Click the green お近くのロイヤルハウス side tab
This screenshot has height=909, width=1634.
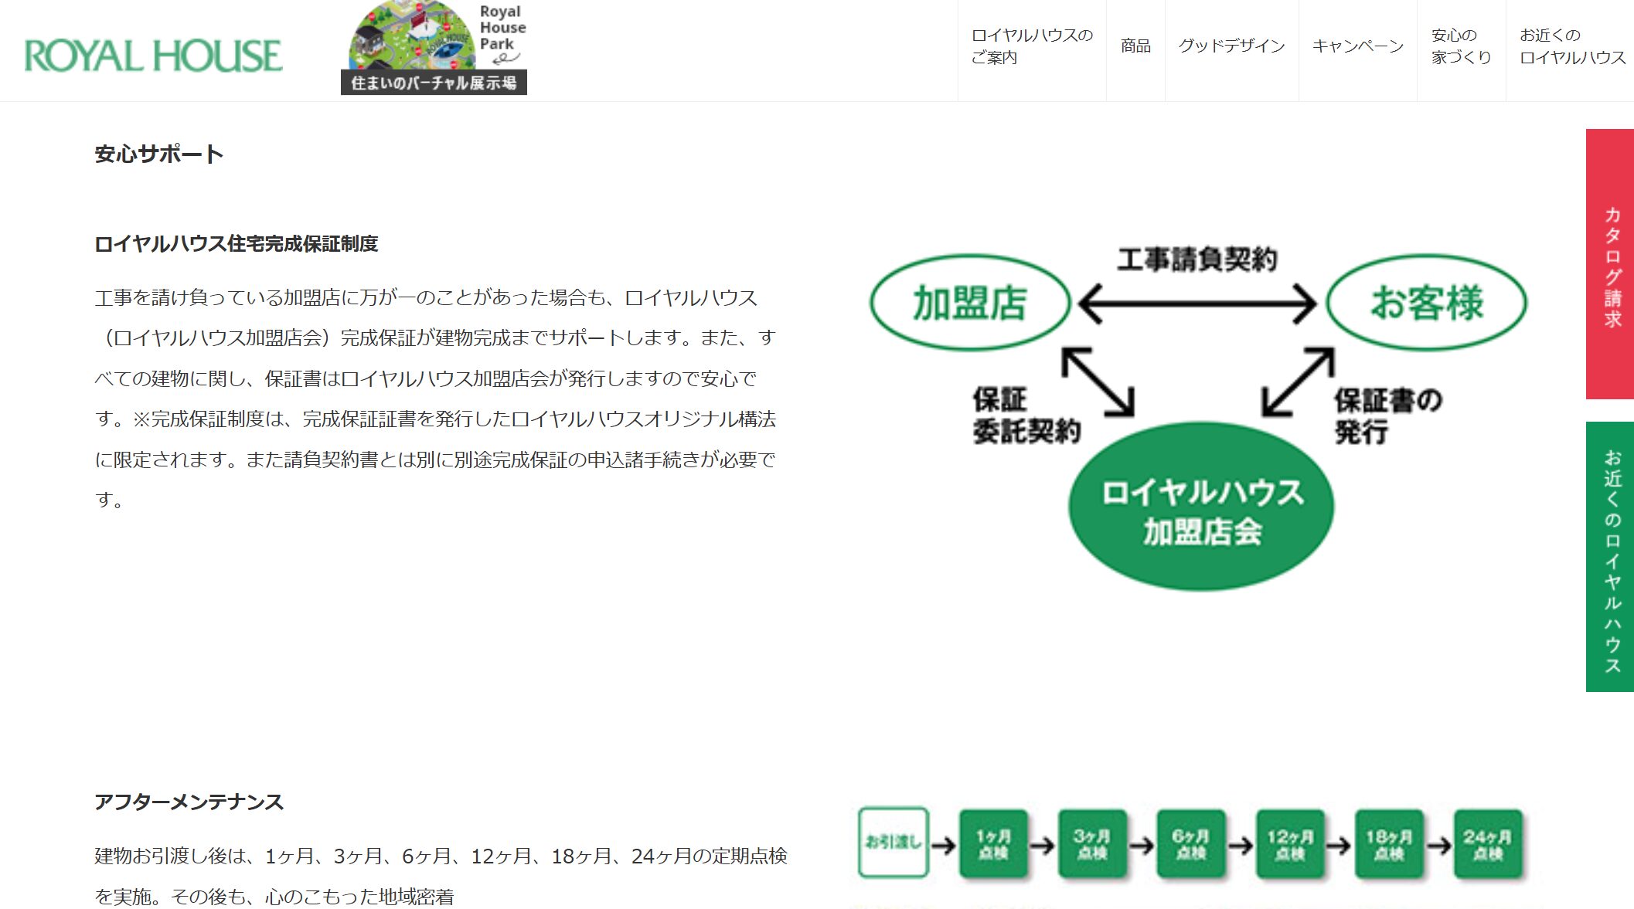pyautogui.click(x=1611, y=556)
